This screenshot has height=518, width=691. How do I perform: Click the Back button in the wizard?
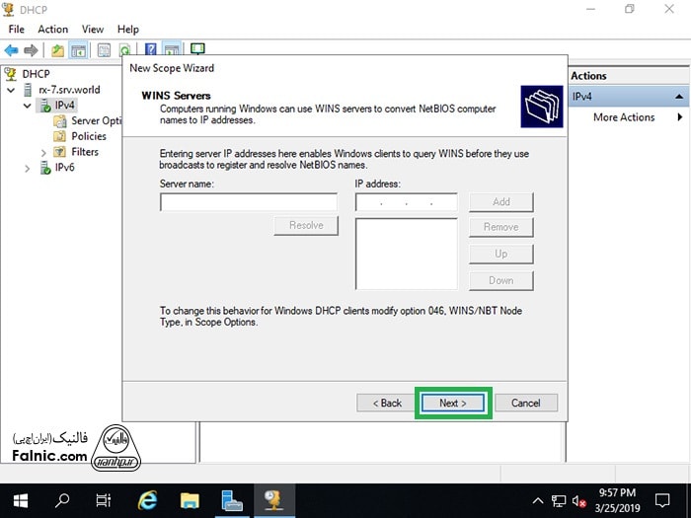386,403
